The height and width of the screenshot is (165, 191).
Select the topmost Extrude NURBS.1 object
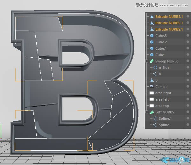(x=169, y=17)
